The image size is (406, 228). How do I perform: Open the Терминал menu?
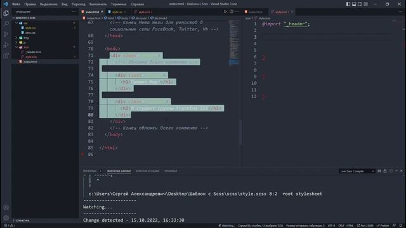coord(119,4)
